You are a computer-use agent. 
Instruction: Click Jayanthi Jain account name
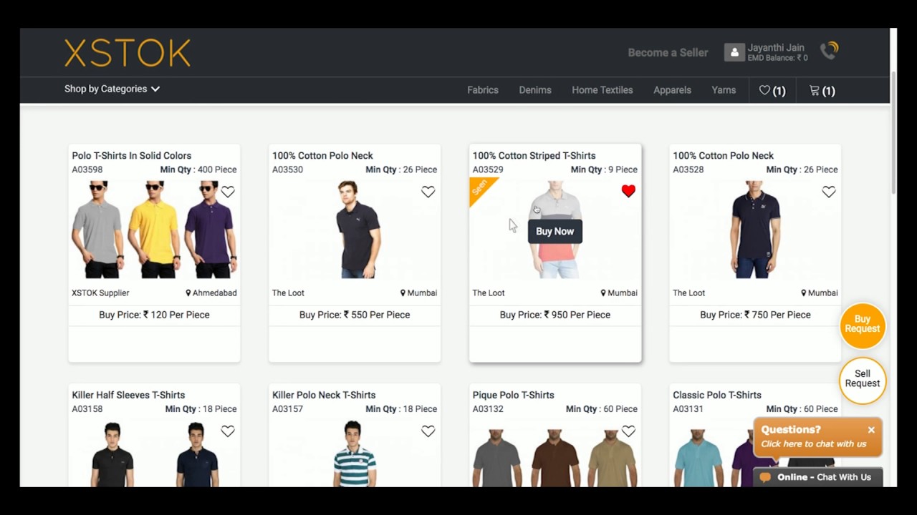tap(776, 47)
